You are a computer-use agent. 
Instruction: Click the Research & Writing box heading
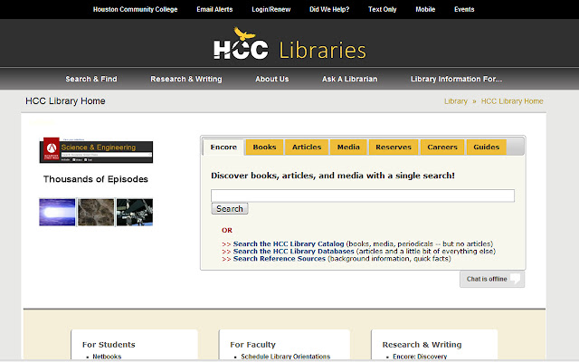(x=422, y=345)
